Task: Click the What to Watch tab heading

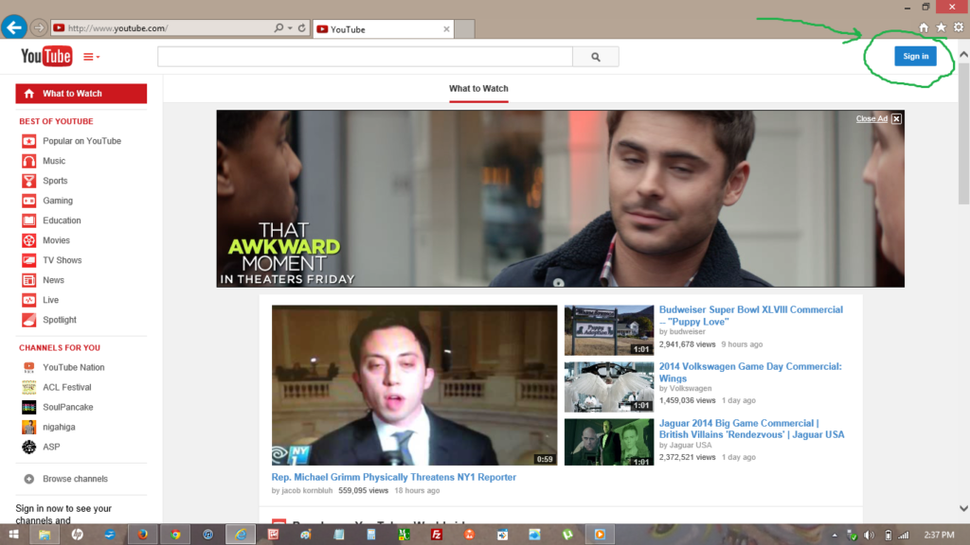Action: click(x=478, y=89)
